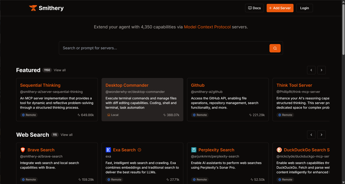Click the DuckDuckGo Search logo icon
345x184 pixels.
click(x=279, y=150)
